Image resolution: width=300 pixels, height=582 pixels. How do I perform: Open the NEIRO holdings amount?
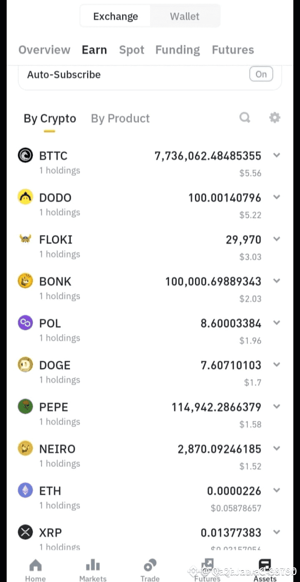[x=219, y=449]
